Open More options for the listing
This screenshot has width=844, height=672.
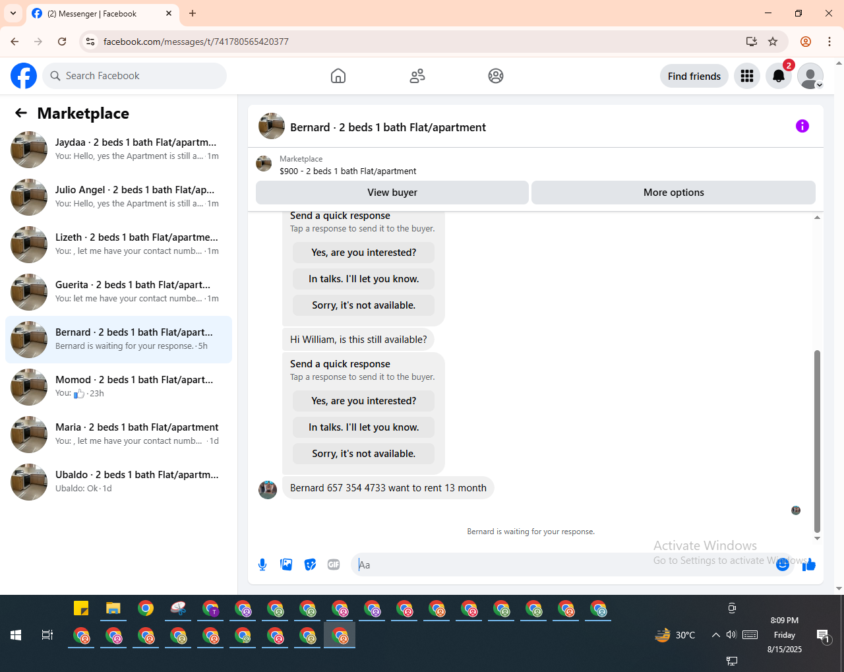tap(673, 193)
